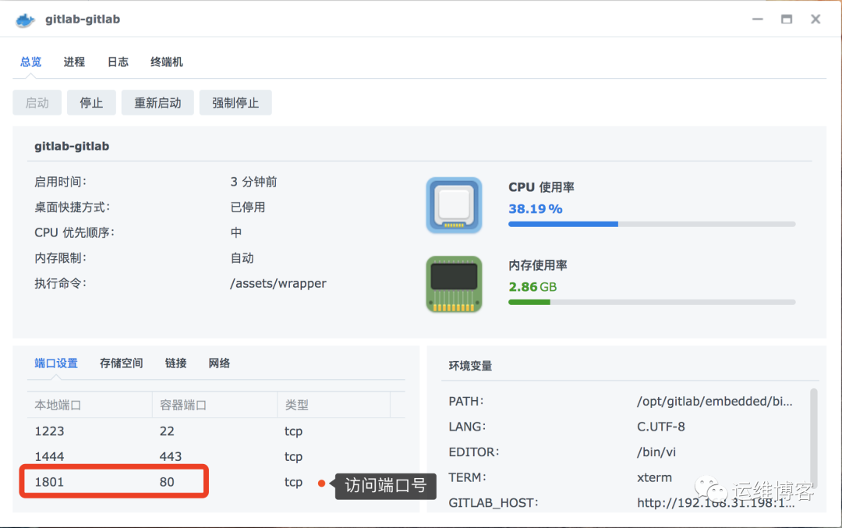Click the 环境变量 panel heading
Image resolution: width=842 pixels, height=528 pixels.
click(x=470, y=366)
